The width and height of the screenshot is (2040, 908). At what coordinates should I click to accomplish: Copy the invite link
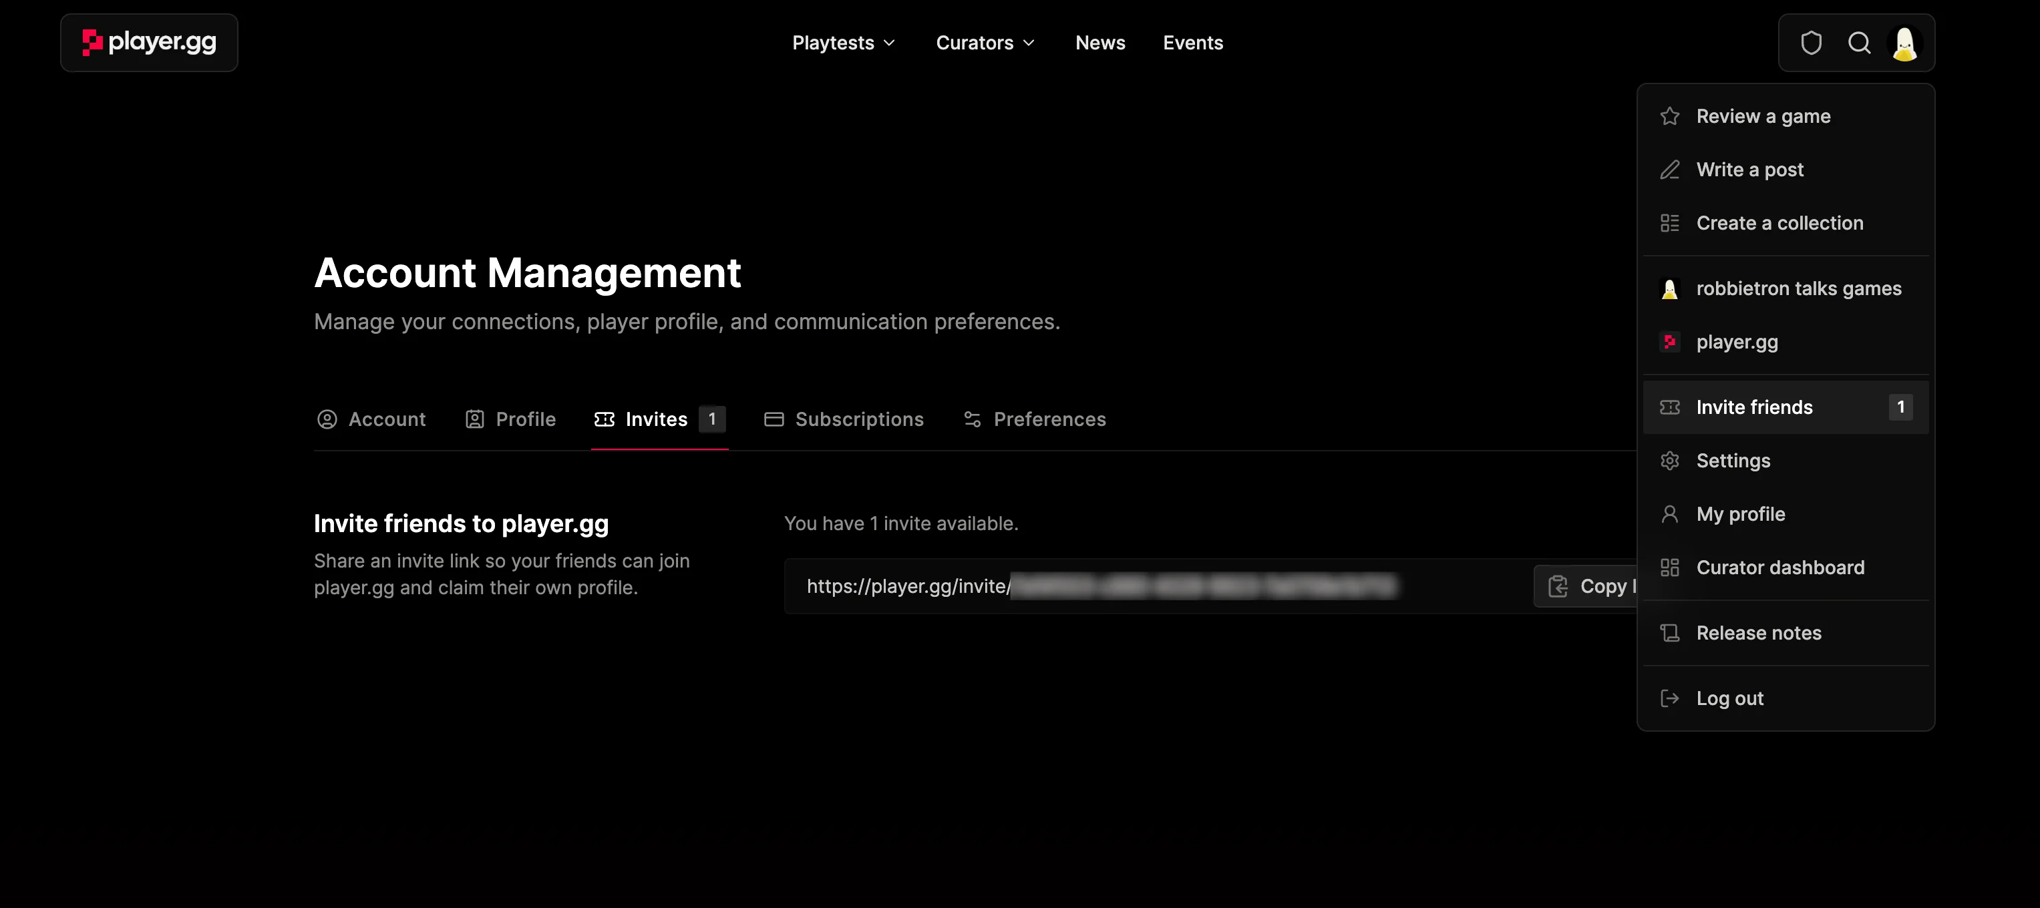click(x=1586, y=587)
